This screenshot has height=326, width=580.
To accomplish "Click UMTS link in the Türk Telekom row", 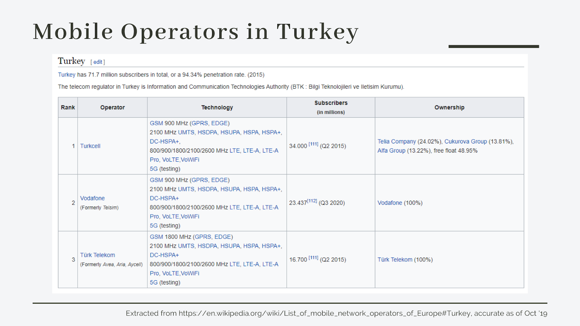I will (x=186, y=246).
